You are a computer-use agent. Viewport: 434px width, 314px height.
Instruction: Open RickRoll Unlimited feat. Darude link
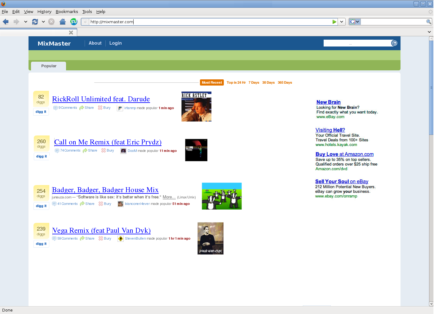pos(101,99)
